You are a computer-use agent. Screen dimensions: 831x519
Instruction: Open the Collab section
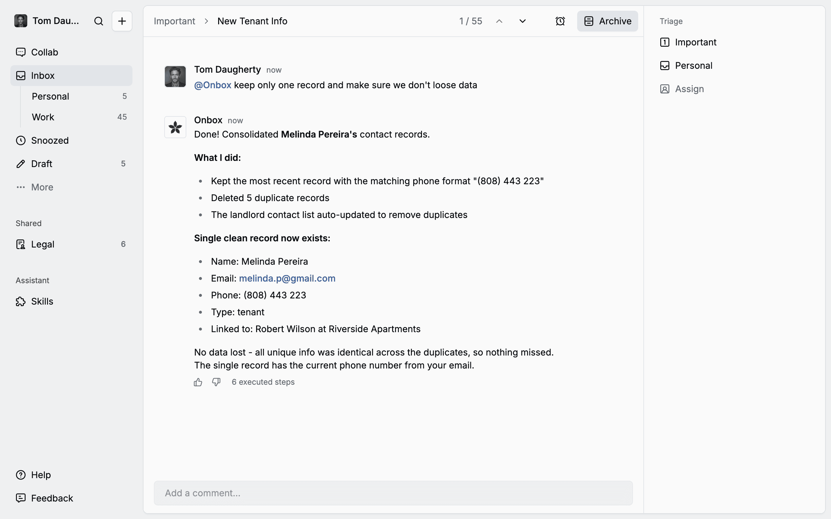pyautogui.click(x=44, y=52)
